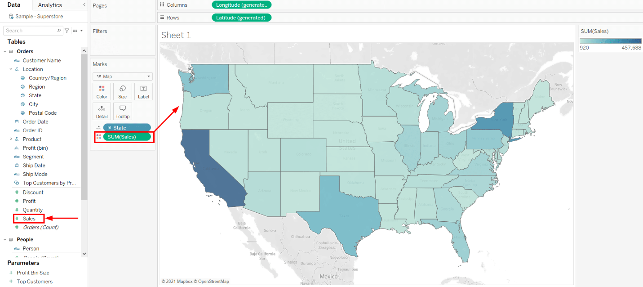Click the Rows shelf icon
The height and width of the screenshot is (287, 643).
[x=162, y=18]
